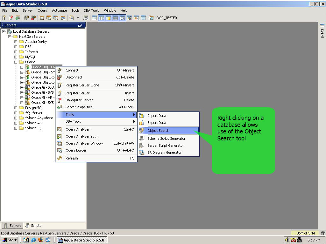The image size is (326, 244).
Task: Click the ER Diagram Generator submenu icon
Action: click(141, 152)
